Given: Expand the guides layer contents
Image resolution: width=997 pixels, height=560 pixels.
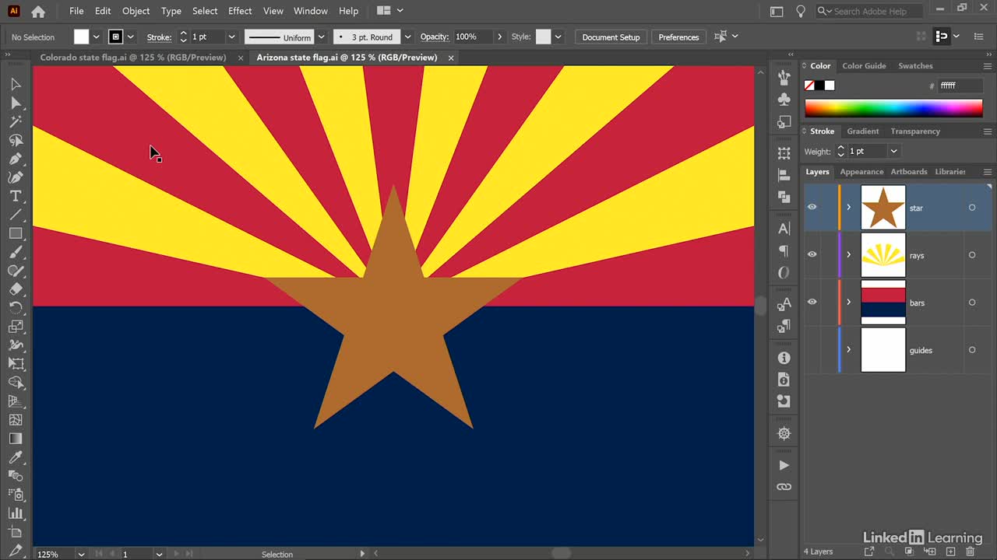Looking at the screenshot, I should (x=849, y=350).
